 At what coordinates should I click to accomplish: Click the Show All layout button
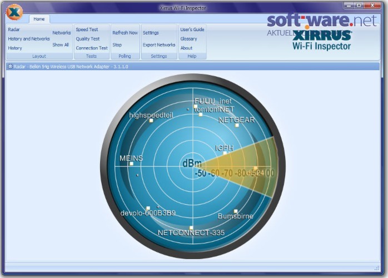[x=61, y=45]
